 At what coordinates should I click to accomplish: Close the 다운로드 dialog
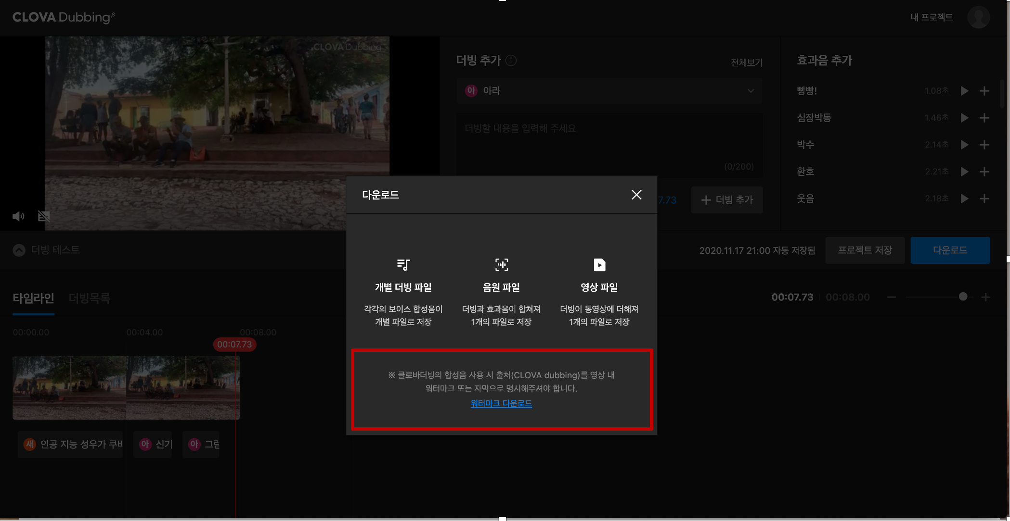636,195
